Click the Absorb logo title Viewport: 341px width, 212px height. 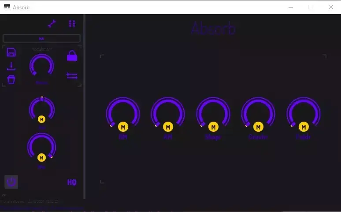pos(213,28)
